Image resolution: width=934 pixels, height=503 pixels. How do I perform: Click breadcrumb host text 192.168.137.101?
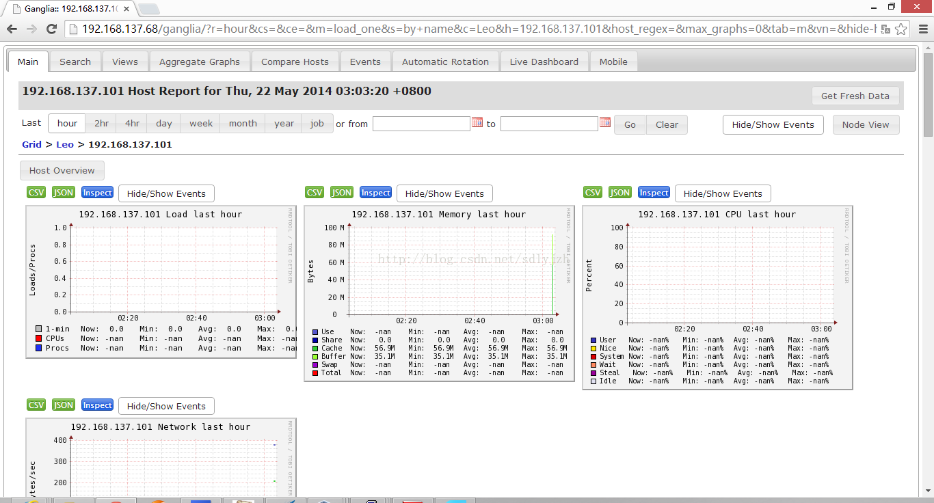pyautogui.click(x=131, y=144)
